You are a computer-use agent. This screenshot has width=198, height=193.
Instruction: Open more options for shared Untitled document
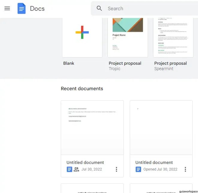pyautogui.click(x=117, y=169)
